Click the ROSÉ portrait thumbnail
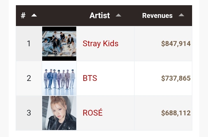This screenshot has height=137, width=208. [x=59, y=113]
